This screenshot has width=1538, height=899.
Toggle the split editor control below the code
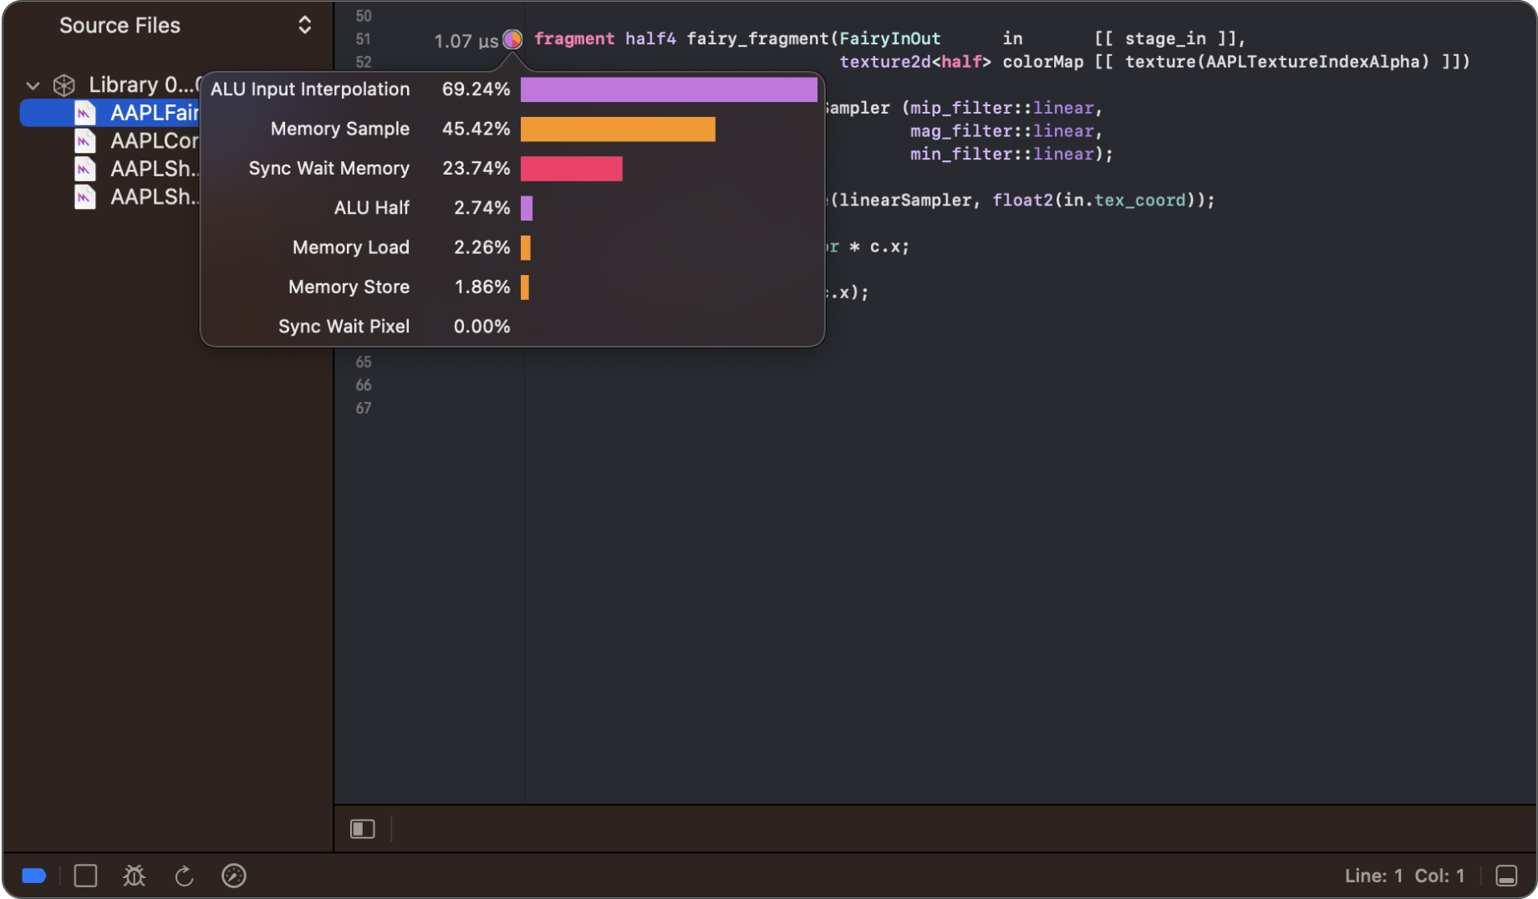tap(362, 829)
